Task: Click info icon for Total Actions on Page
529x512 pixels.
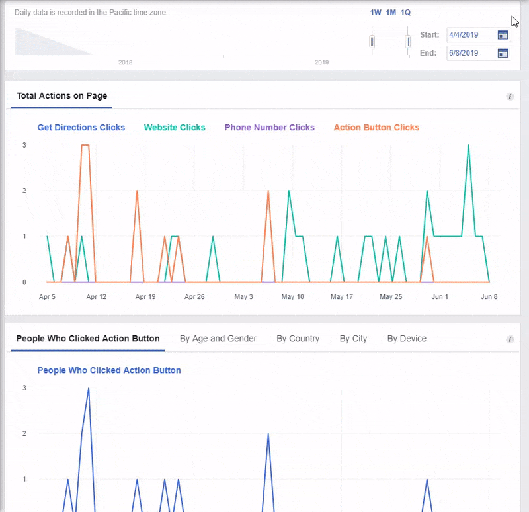Action: pyautogui.click(x=510, y=97)
